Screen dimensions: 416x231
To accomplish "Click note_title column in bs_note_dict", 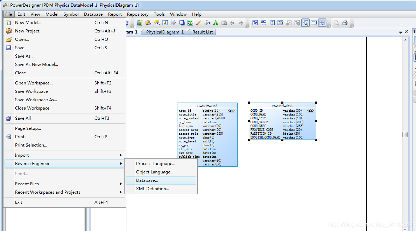I will [188, 114].
